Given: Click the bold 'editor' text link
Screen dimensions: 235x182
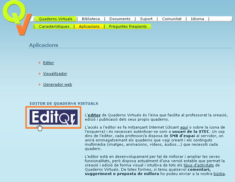Looking at the screenshot, I should pos(94,115).
